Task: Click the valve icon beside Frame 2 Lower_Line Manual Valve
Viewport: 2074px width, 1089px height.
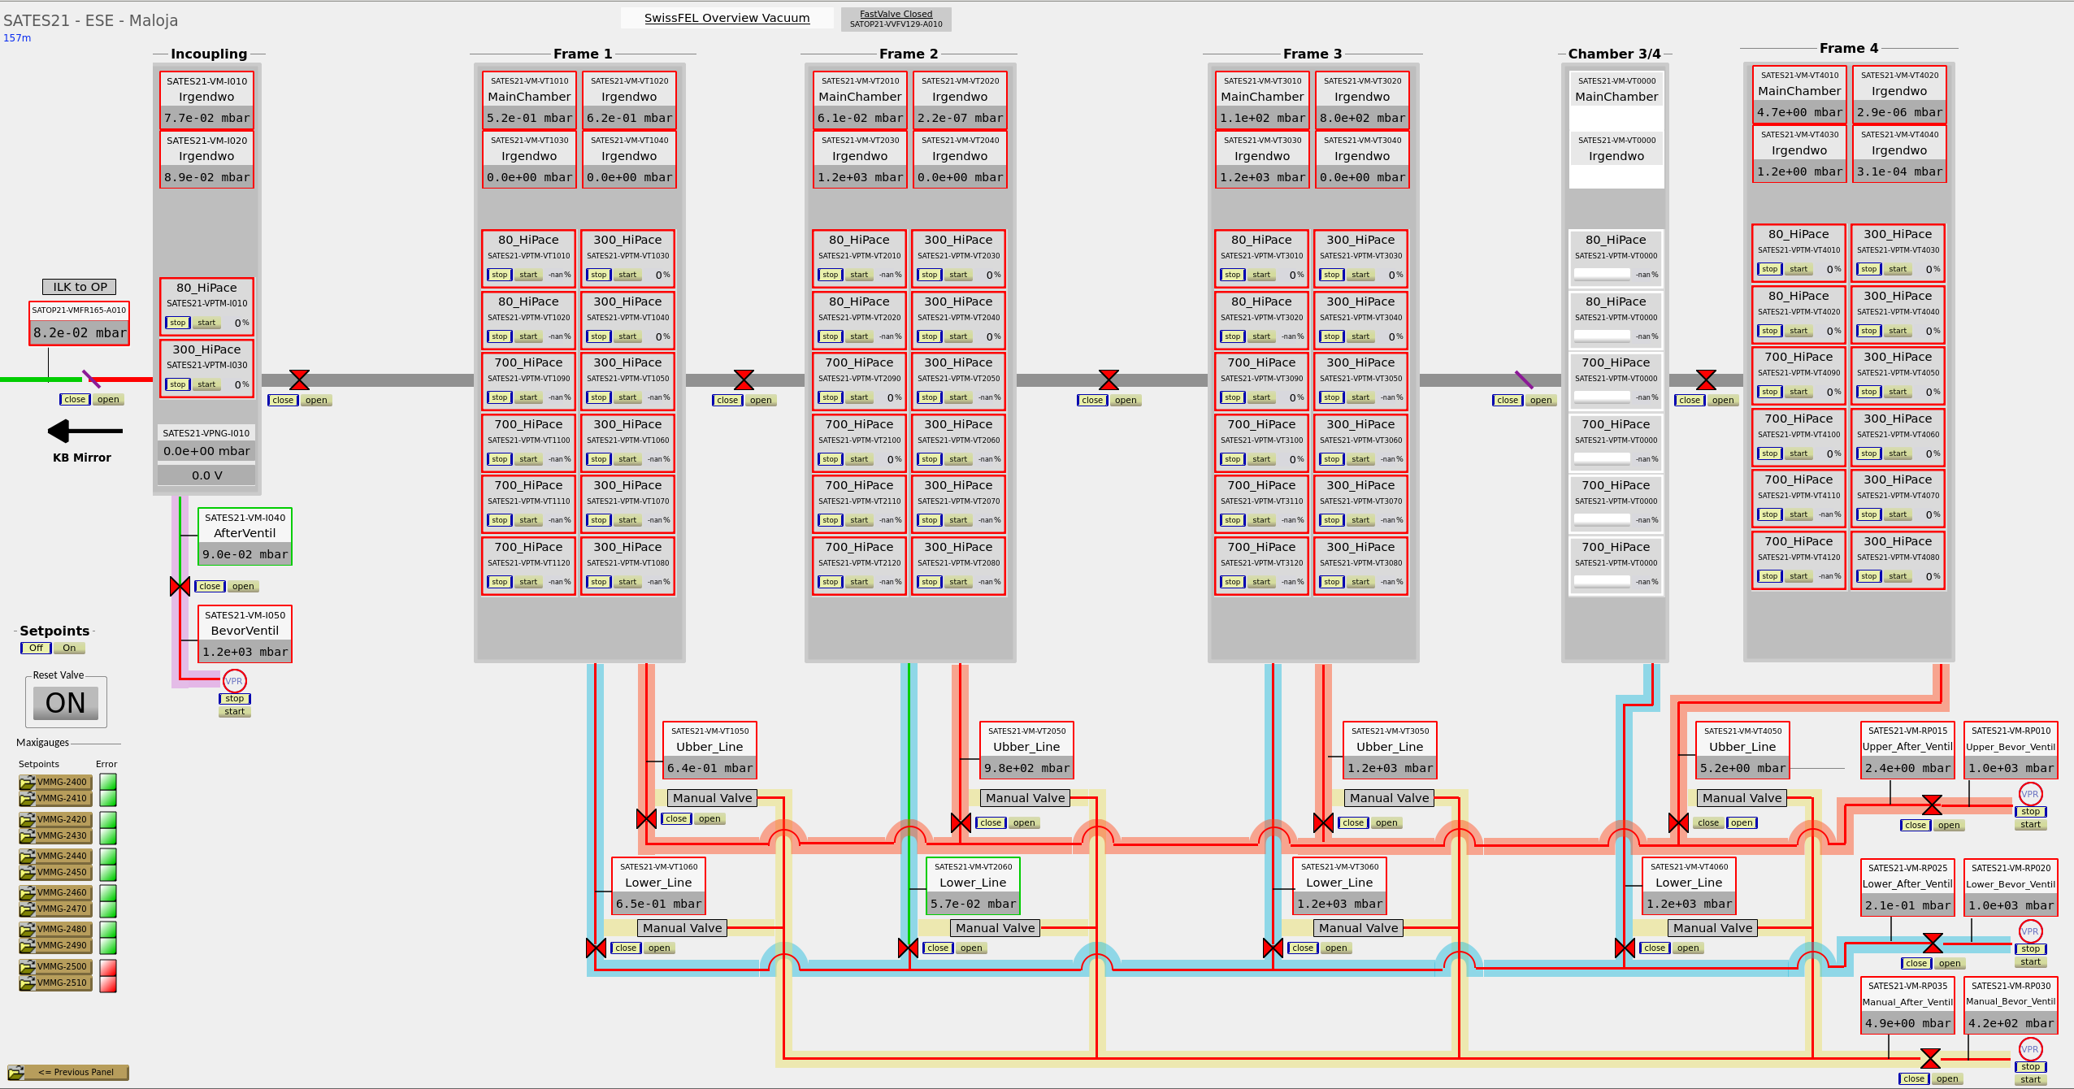Action: click(908, 948)
